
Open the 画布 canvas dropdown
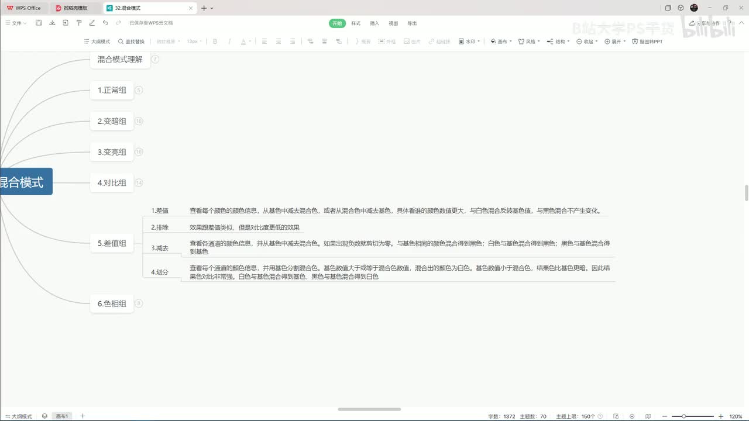coord(501,42)
